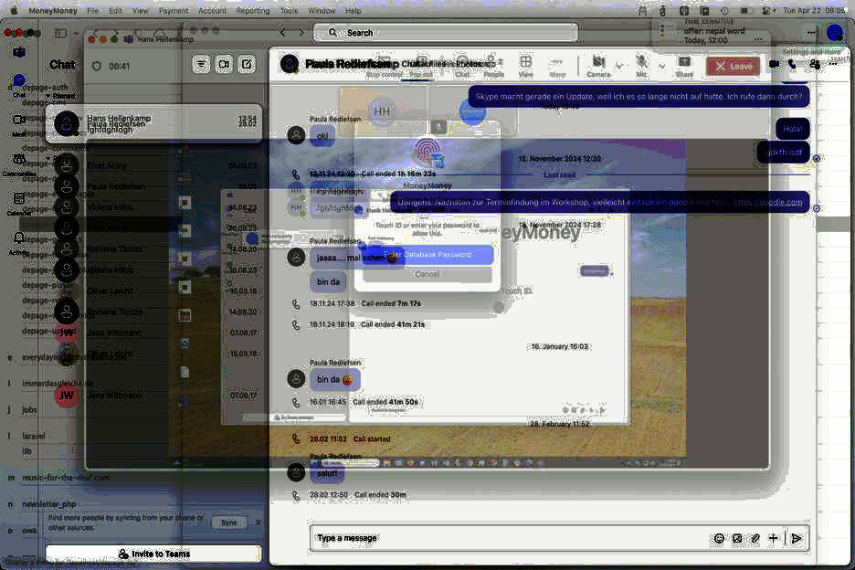Start an audio call from chat header
855x570 pixels.
pyautogui.click(x=792, y=64)
